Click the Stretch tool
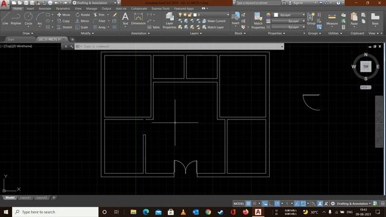386x217 pixels. (65, 27)
